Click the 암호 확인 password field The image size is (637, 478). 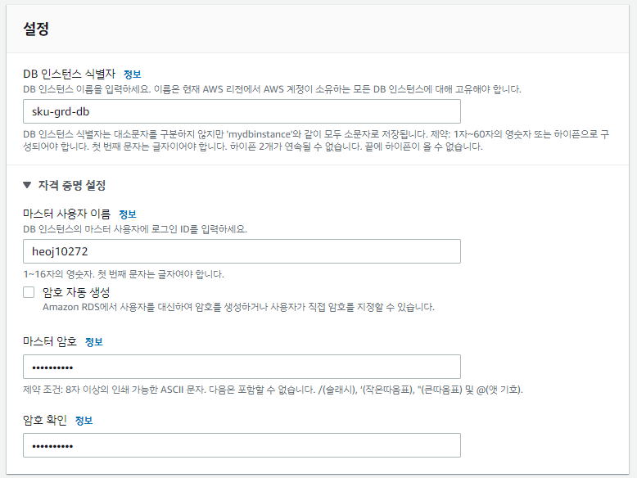pos(242,445)
